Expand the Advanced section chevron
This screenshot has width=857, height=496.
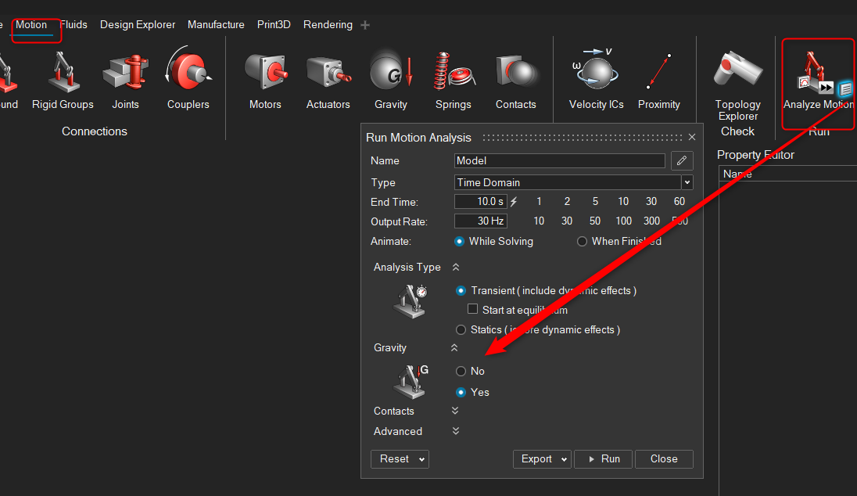point(456,431)
